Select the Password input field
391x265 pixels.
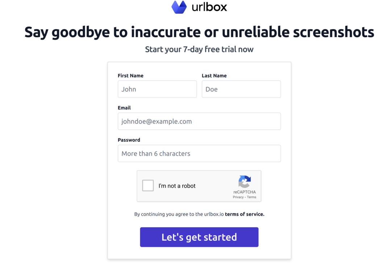coord(199,153)
